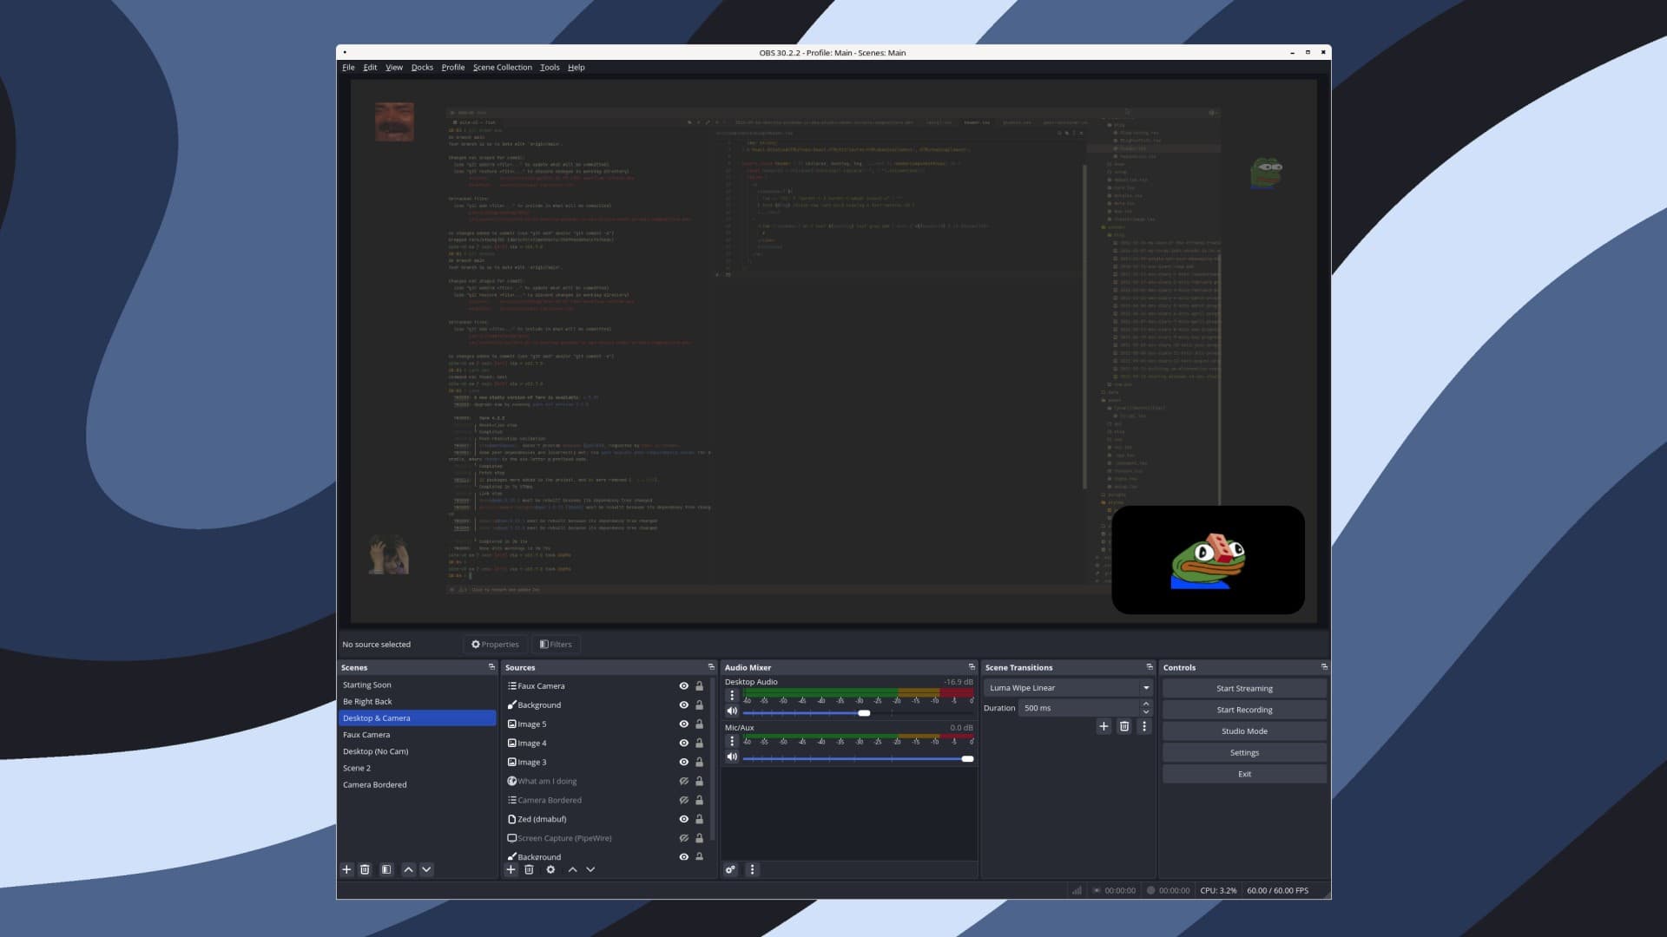1667x937 pixels.
Task: Enter Studio Mode
Action: 1243,731
